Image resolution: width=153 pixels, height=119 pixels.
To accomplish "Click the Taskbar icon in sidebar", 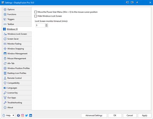I will pos(5,24).
